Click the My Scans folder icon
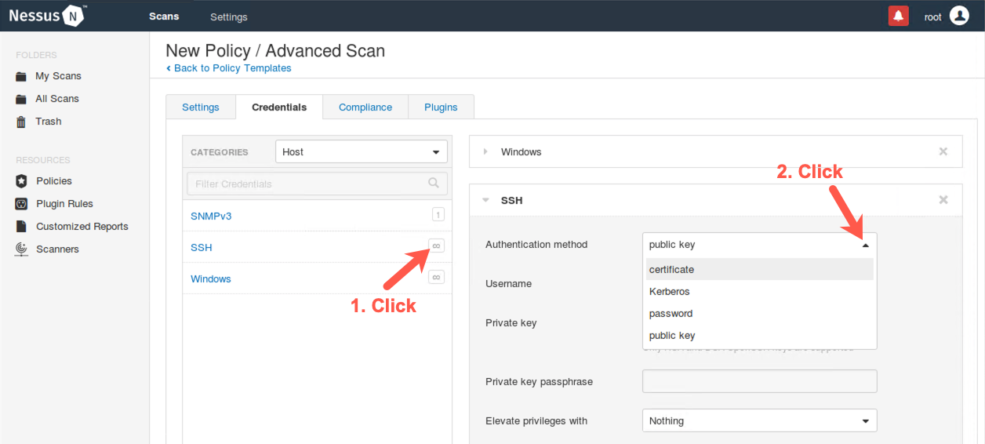985x444 pixels. click(22, 77)
